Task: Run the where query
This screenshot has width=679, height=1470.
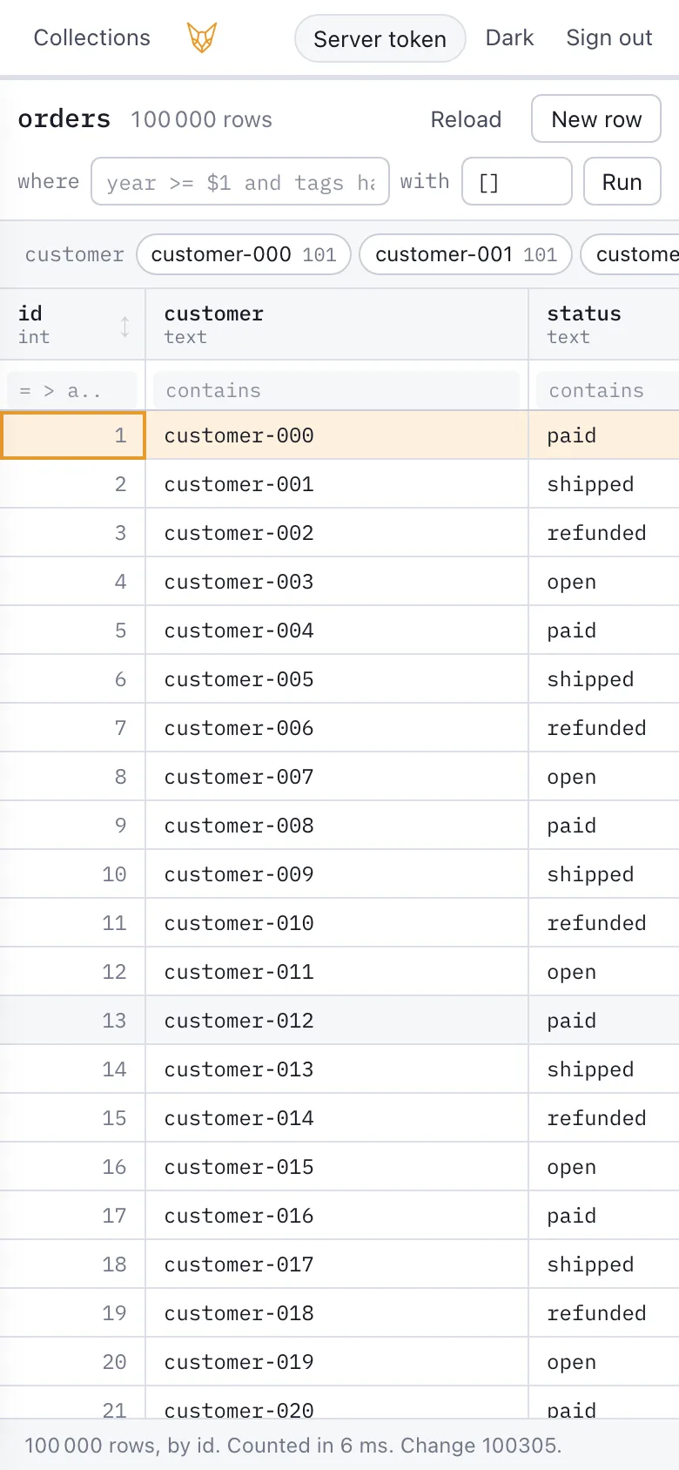Action: point(622,181)
